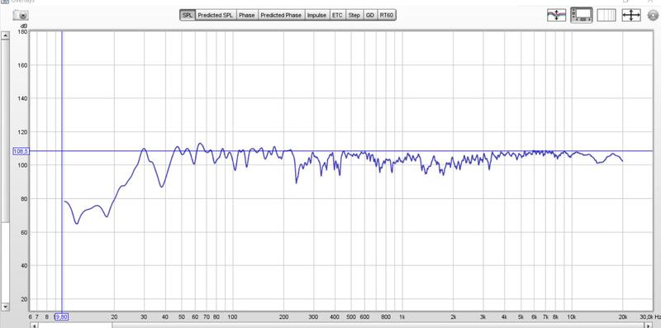Image resolution: width=661 pixels, height=328 pixels.
Task: Click the separate traces icon
Action: point(556,15)
